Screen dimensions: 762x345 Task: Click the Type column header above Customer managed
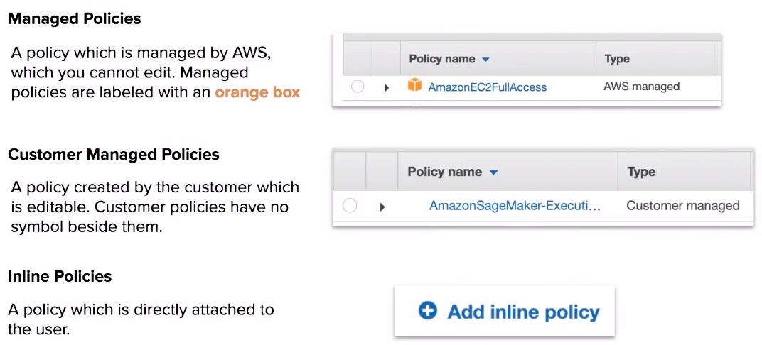coord(641,172)
